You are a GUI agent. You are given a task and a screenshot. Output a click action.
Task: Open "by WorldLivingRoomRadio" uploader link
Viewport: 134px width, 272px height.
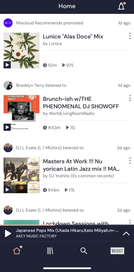click(x=69, y=113)
